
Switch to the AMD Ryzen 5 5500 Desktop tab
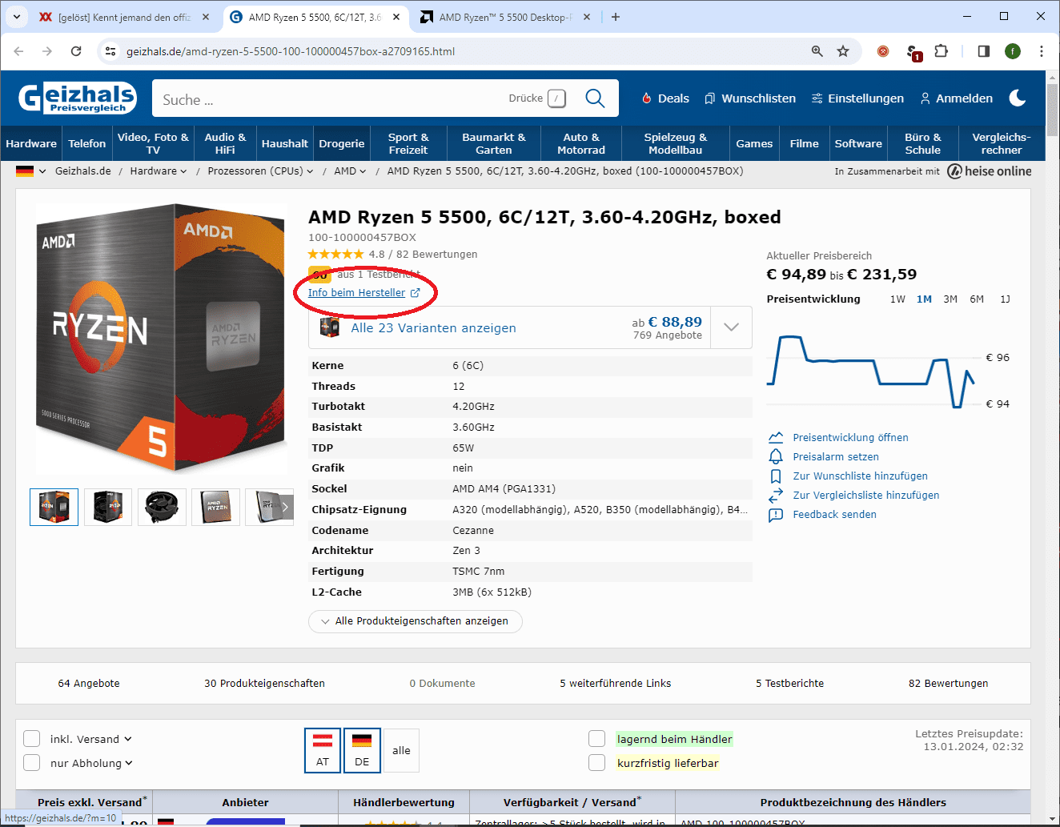(505, 17)
